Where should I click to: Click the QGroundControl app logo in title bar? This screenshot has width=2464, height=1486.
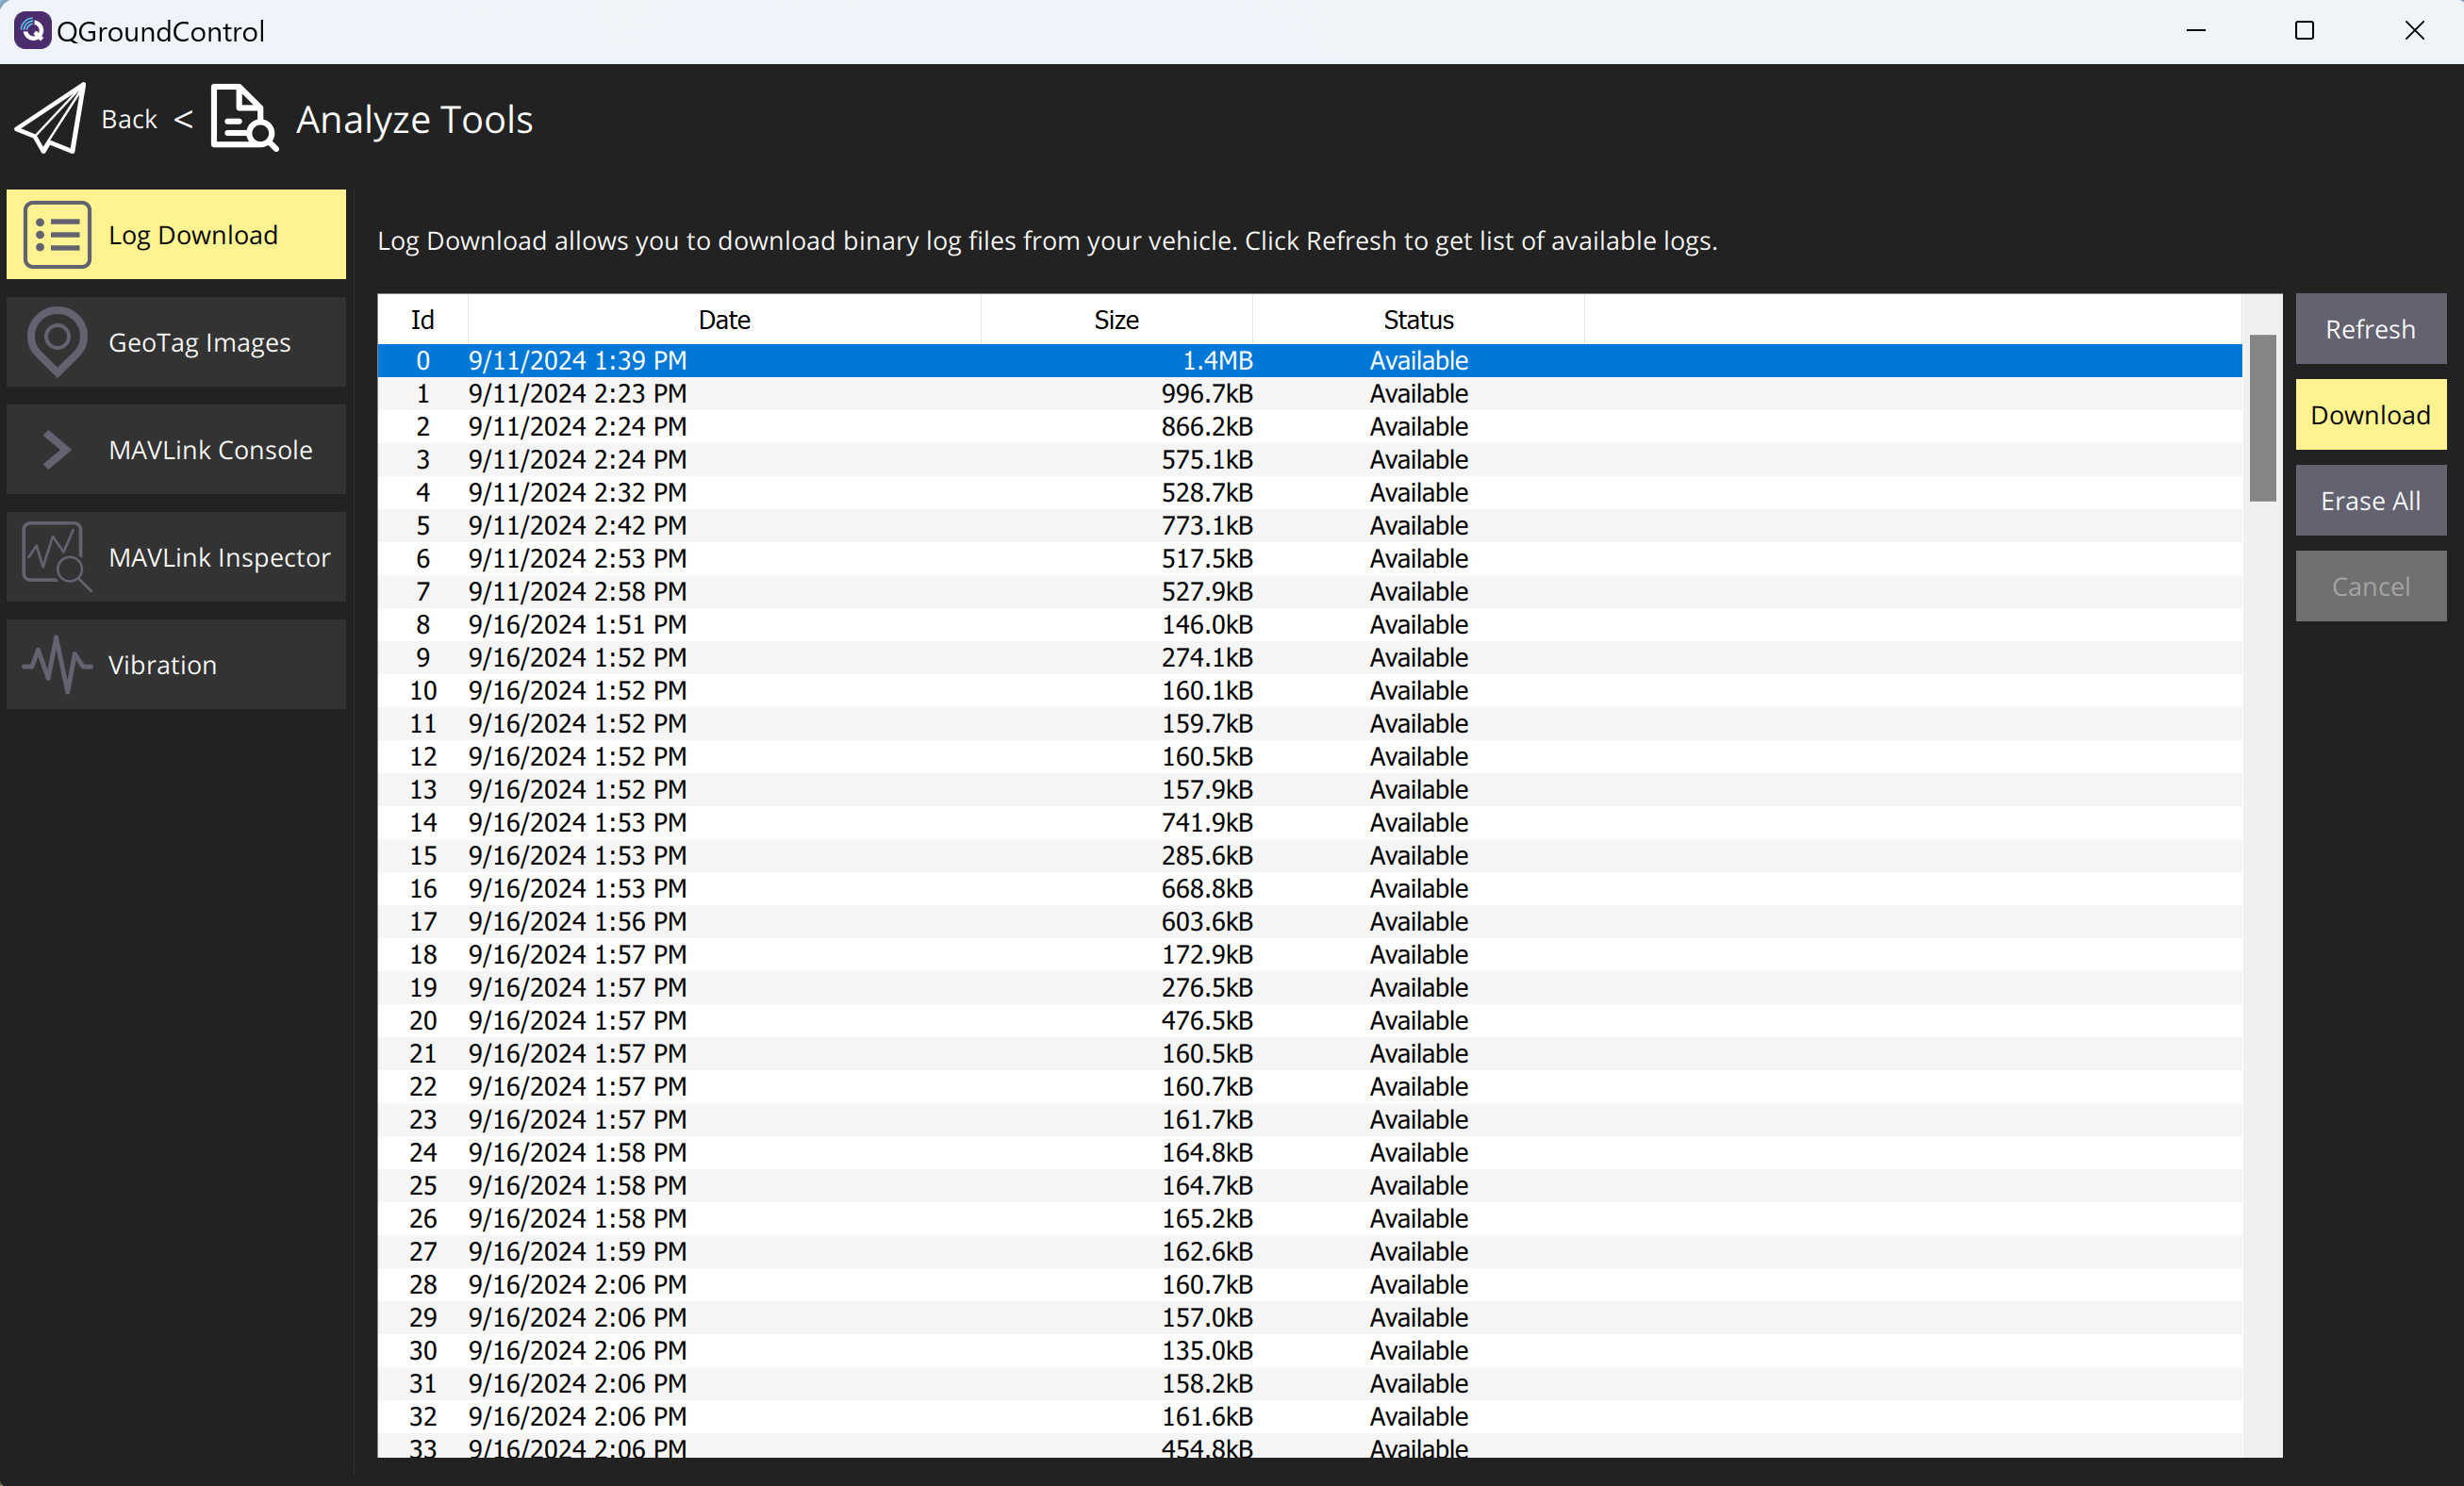click(32, 31)
